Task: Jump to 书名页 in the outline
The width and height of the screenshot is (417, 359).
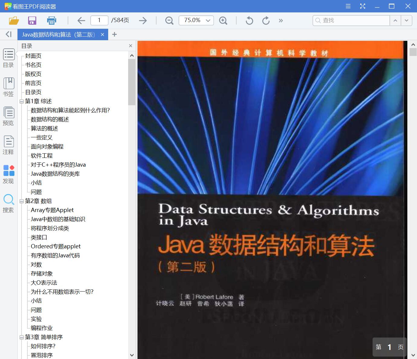Action: point(33,65)
